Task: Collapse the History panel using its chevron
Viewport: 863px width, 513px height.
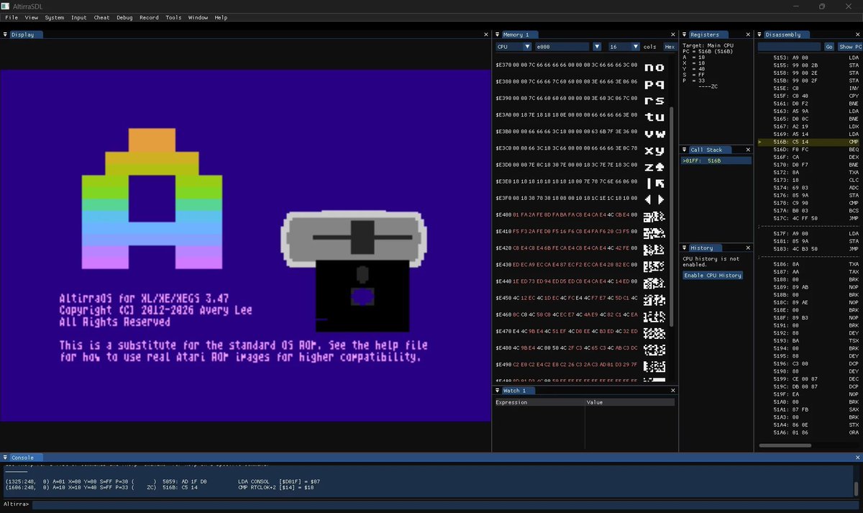Action: pyautogui.click(x=685, y=248)
